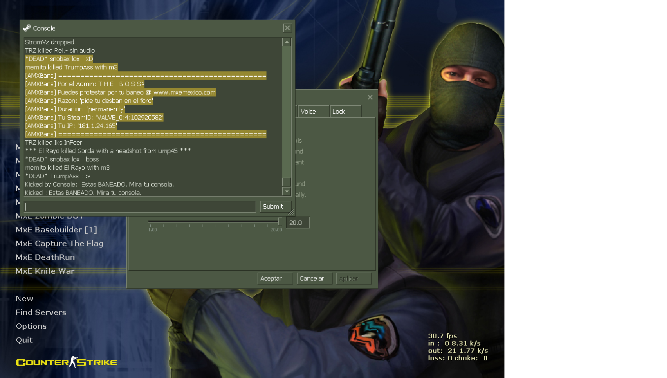Focus the console command input field
Viewport: 667px width, 378px height.
tap(140, 206)
